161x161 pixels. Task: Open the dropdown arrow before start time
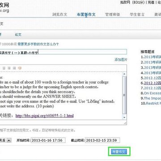tap(9, 140)
